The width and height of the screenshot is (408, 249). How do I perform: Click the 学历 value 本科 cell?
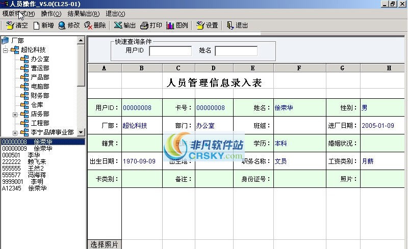pos(299,143)
